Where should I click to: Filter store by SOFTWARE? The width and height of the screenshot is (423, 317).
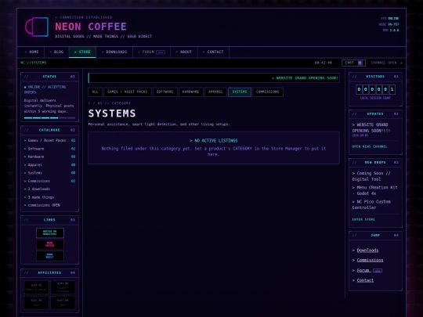[164, 92]
